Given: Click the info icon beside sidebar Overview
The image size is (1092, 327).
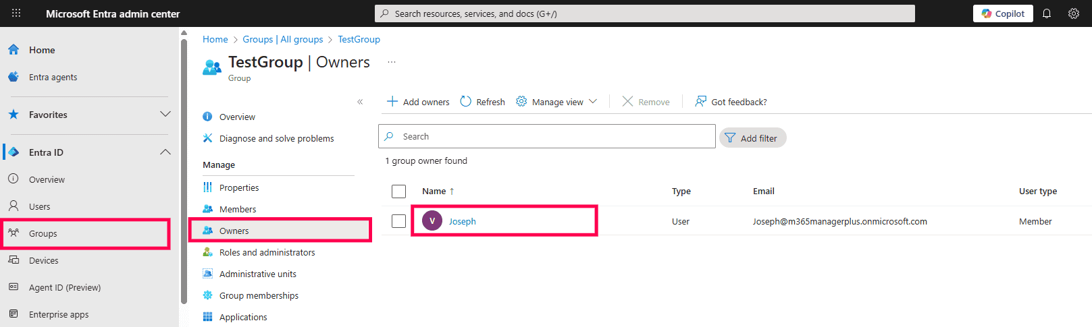Looking at the screenshot, I should (14, 179).
